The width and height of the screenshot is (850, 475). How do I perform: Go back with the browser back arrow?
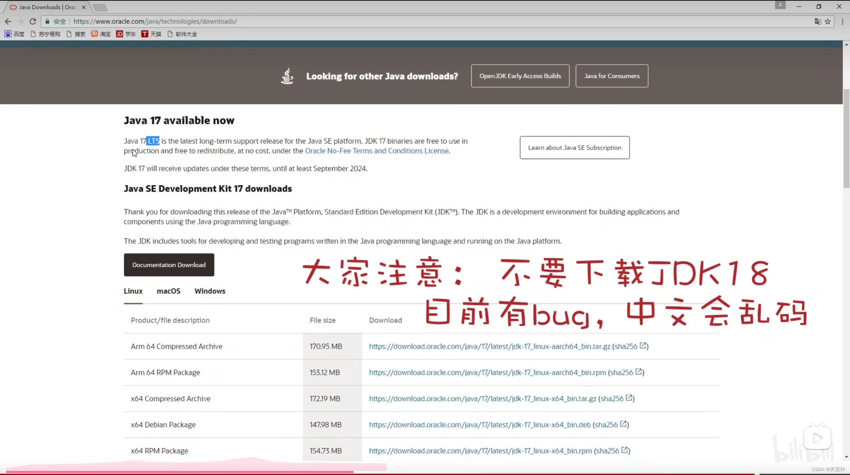[x=8, y=21]
